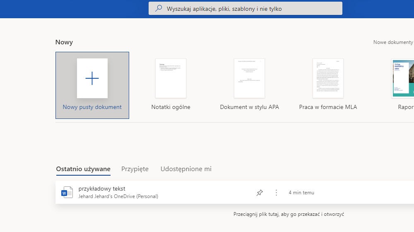Image resolution: width=414 pixels, height=232 pixels.
Task: Open the MLA format paper thumbnail
Action: point(328,78)
